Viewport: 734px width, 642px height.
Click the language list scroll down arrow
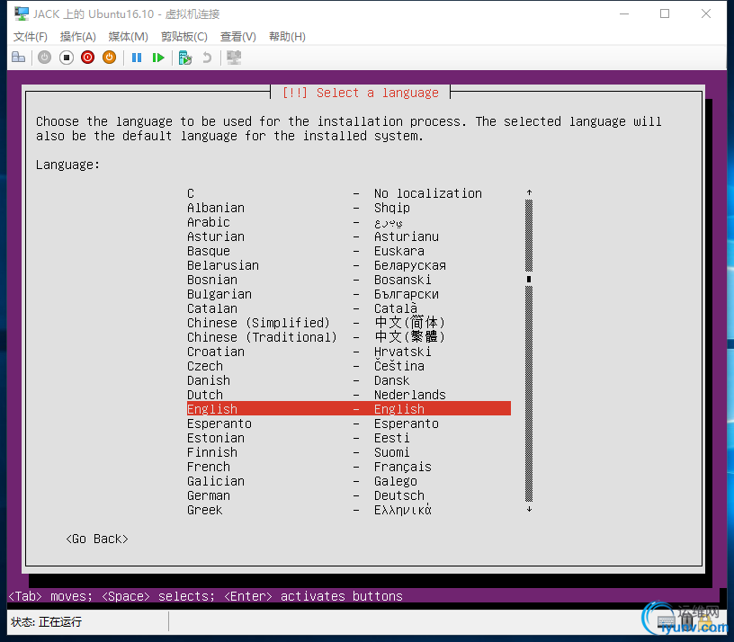(x=529, y=509)
